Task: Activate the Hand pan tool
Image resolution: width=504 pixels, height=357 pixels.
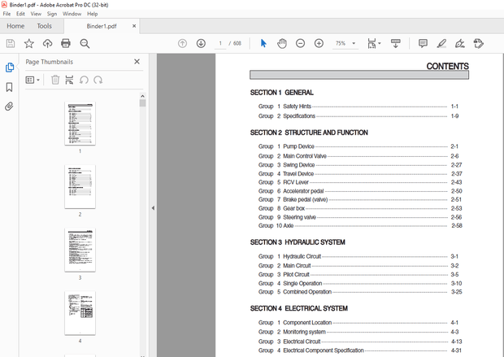Action: (282, 43)
